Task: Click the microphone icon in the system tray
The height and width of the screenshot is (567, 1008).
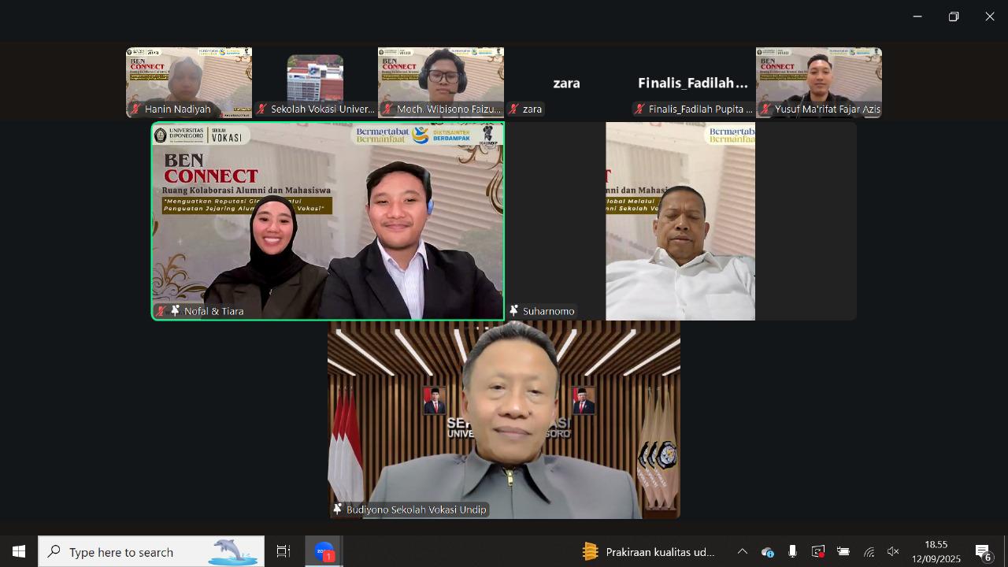Action: click(x=792, y=551)
